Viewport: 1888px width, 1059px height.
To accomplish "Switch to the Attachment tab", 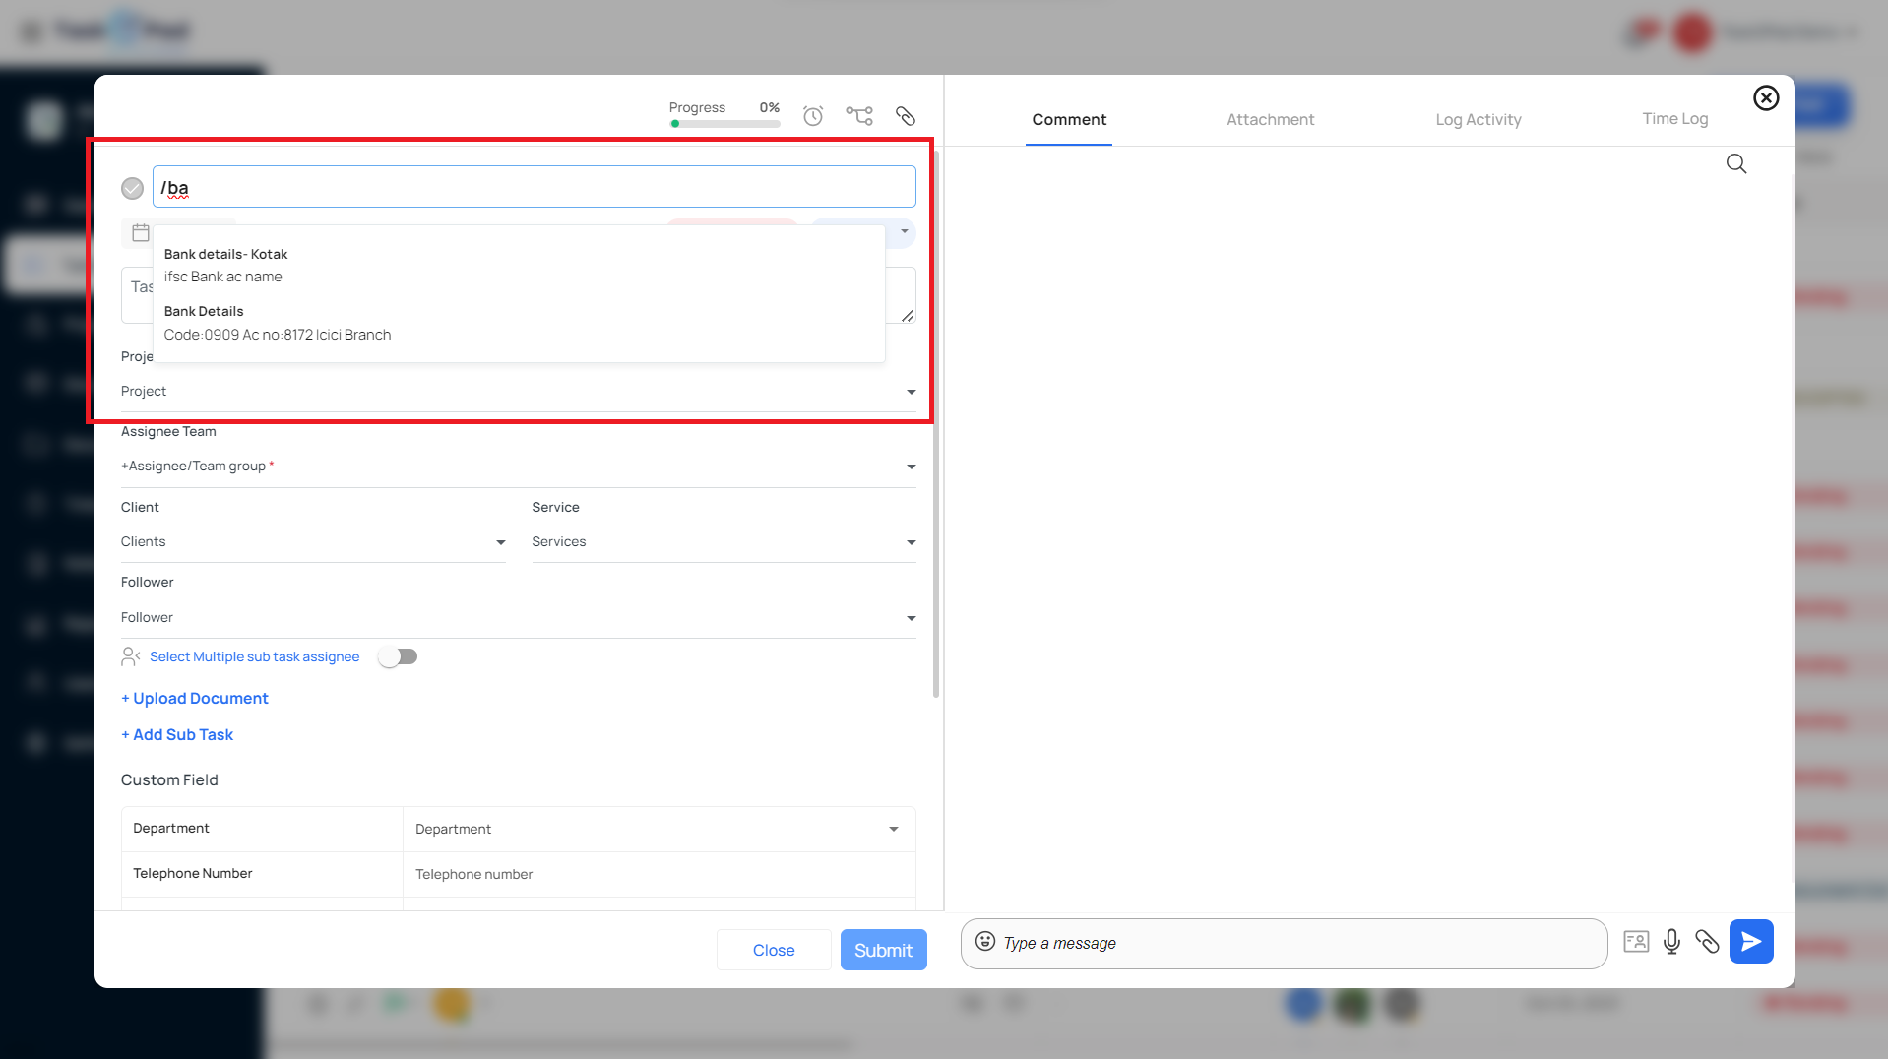I will click(x=1270, y=119).
